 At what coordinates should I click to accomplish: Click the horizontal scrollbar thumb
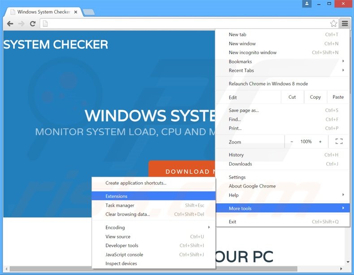pos(154,269)
